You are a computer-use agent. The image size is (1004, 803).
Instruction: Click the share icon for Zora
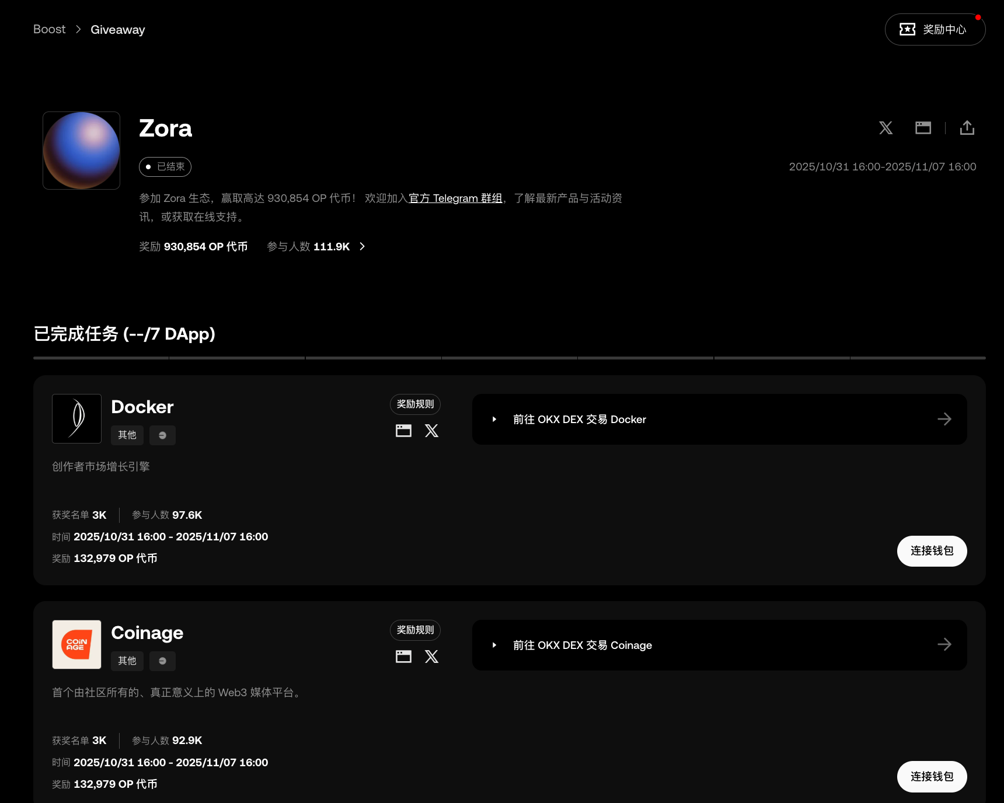967,128
